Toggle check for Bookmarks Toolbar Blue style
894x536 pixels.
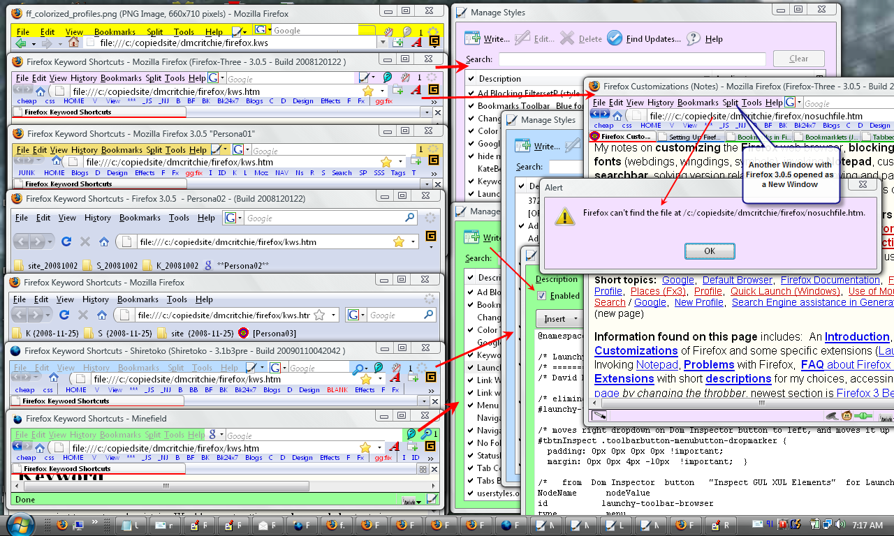(x=471, y=105)
